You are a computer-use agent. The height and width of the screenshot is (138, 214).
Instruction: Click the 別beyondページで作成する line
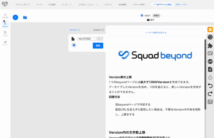click(x=133, y=105)
